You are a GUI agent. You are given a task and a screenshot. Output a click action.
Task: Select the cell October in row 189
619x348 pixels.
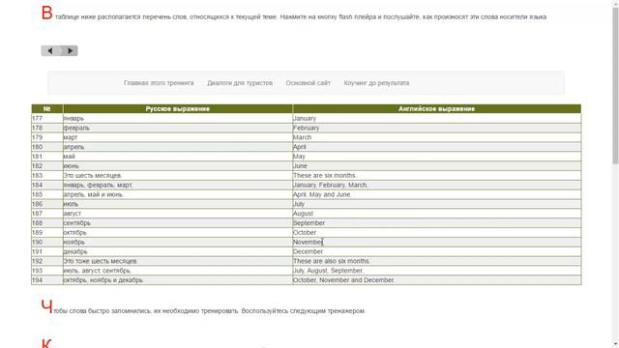click(x=436, y=232)
